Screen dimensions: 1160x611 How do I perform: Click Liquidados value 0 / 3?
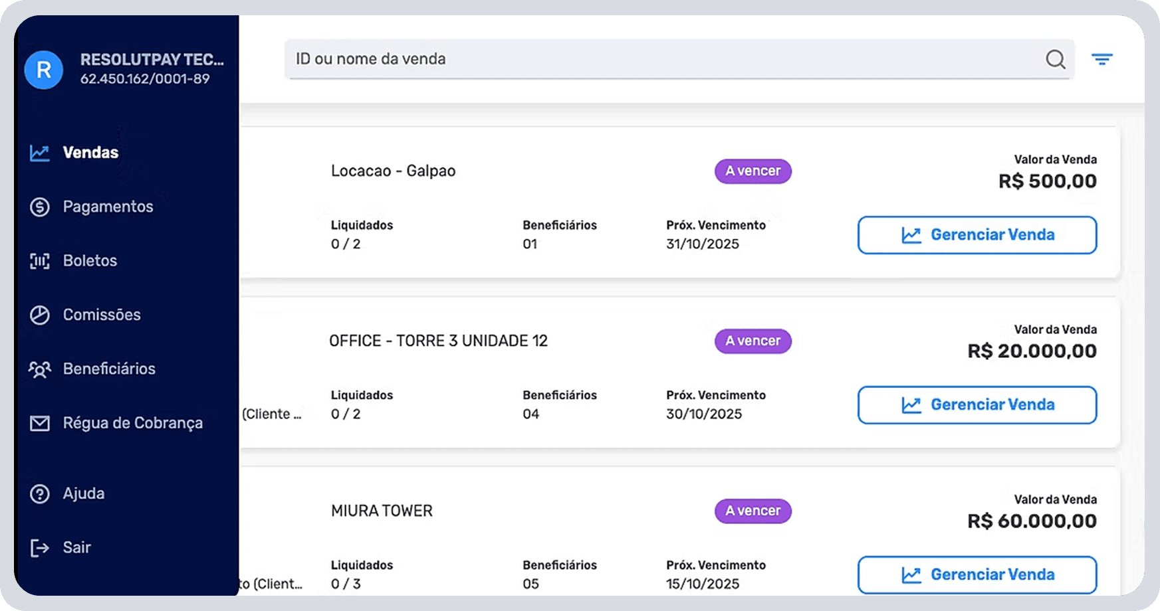point(346,584)
